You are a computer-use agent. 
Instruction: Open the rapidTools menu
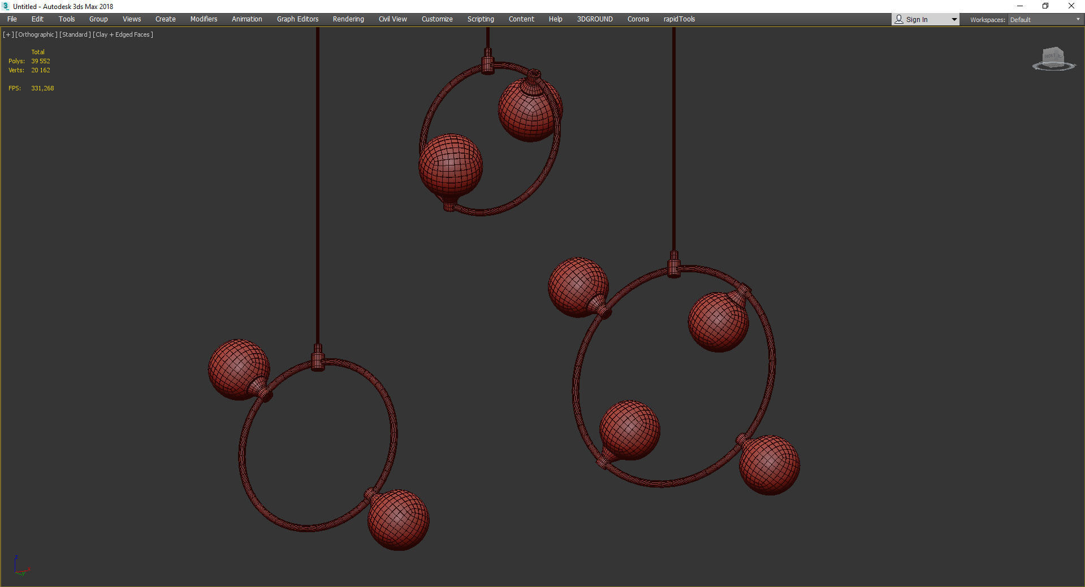tap(679, 19)
